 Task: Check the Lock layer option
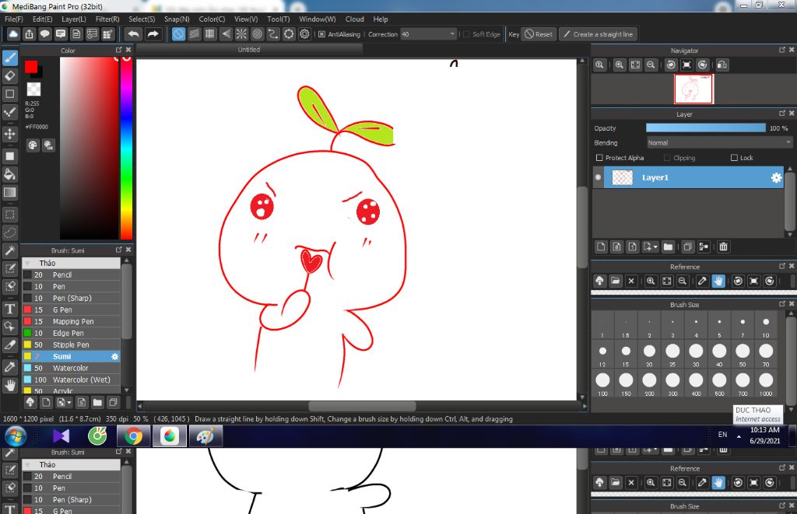[734, 158]
